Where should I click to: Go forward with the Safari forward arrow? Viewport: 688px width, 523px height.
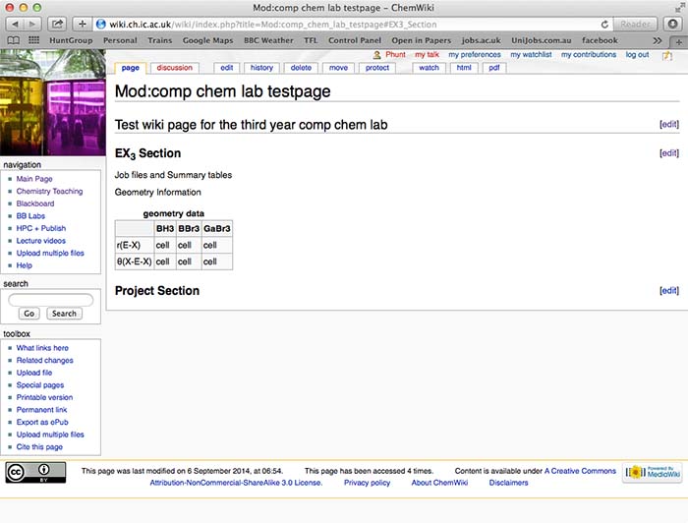tap(32, 25)
